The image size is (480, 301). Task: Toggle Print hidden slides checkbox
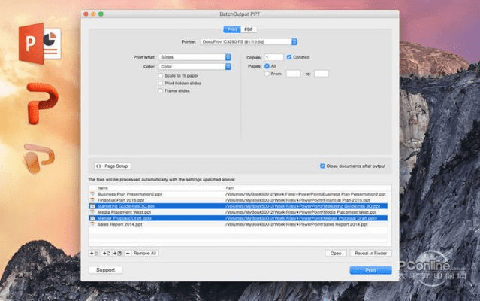coord(160,83)
